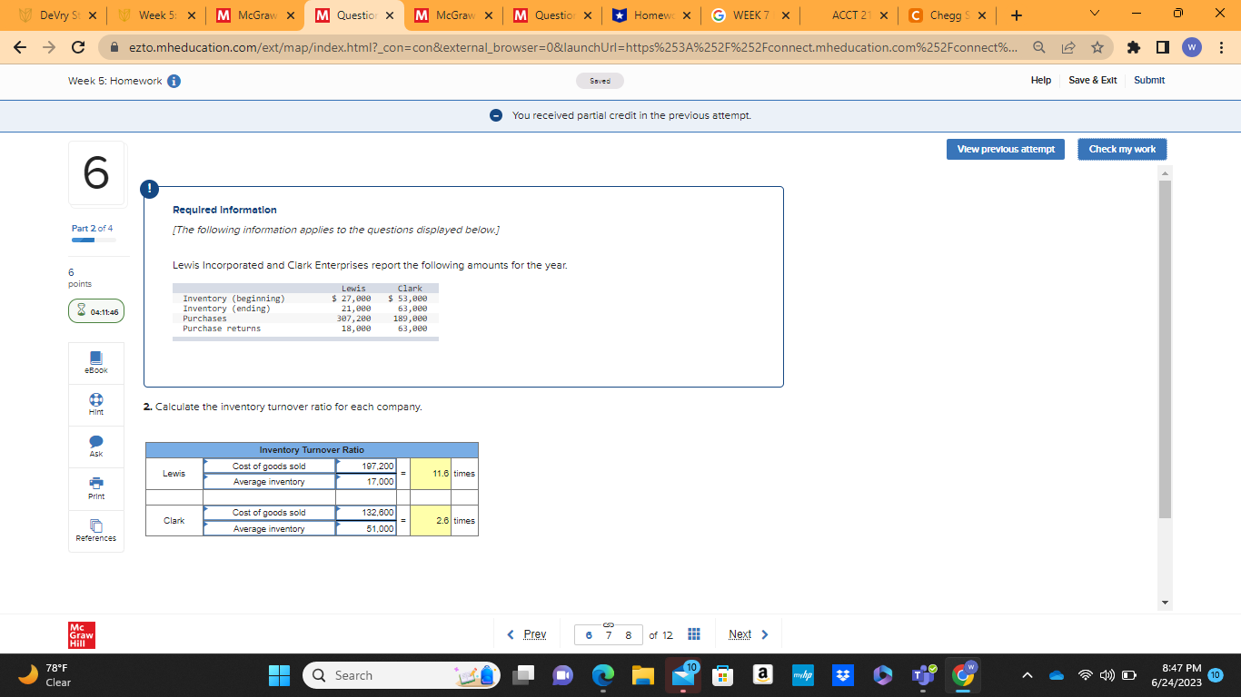Open Outlook with 10 notifications from taskbar

[684, 675]
